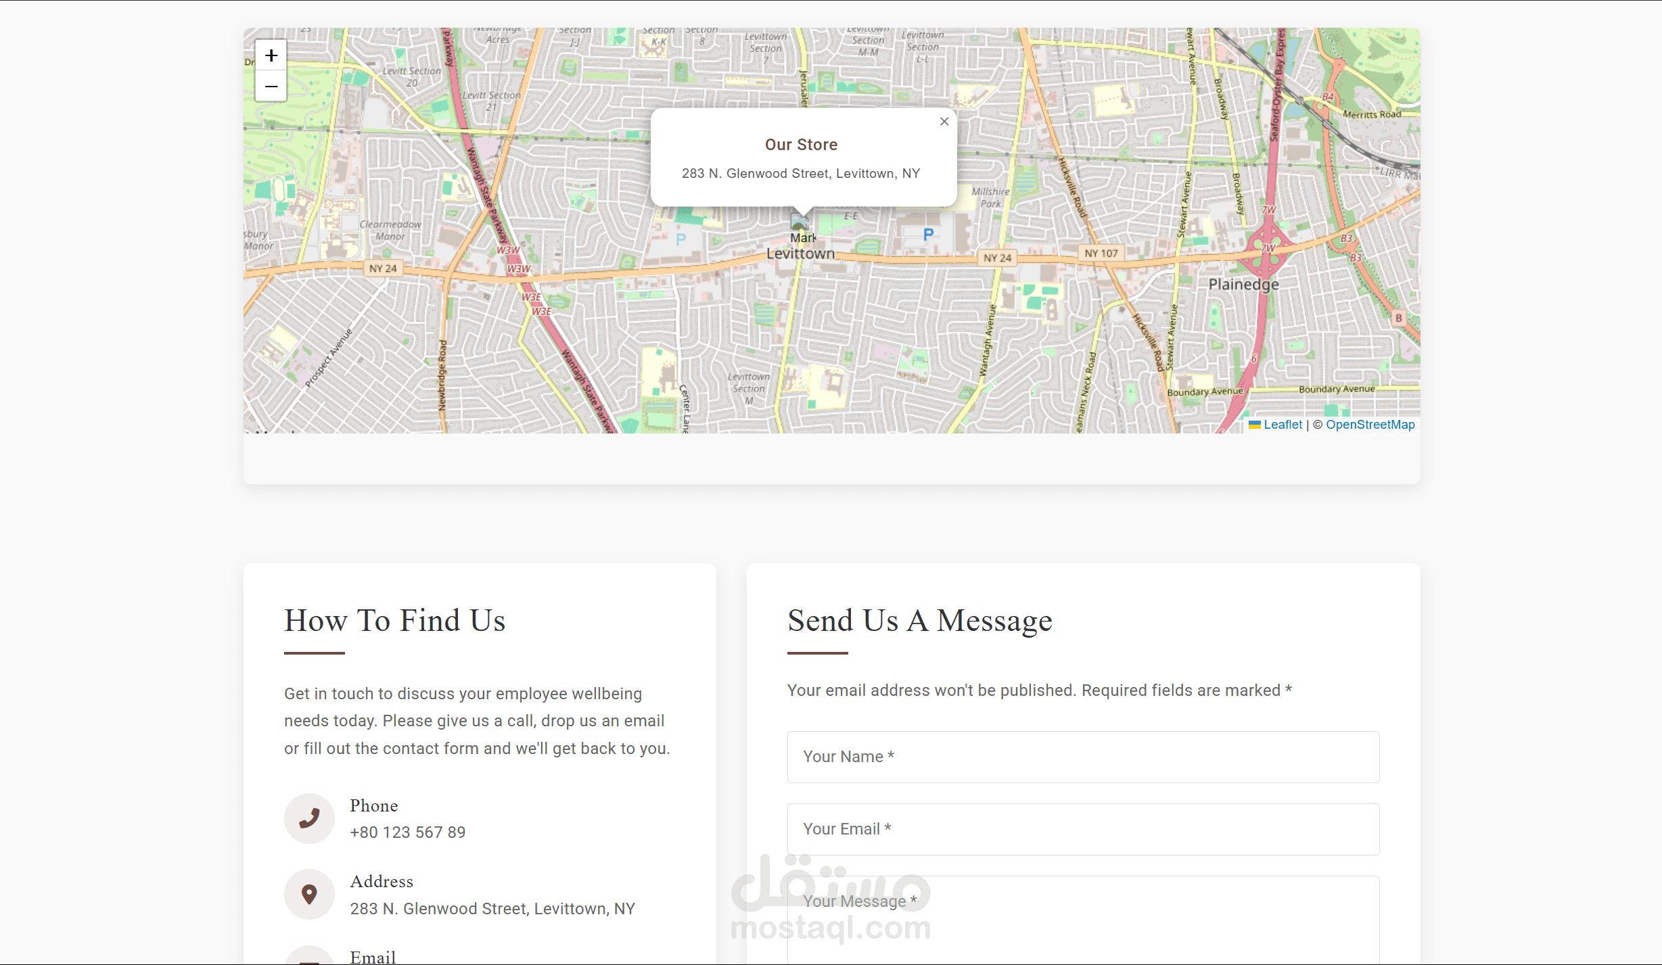
Task: Click the NY 107 route shield on map
Action: [1101, 254]
